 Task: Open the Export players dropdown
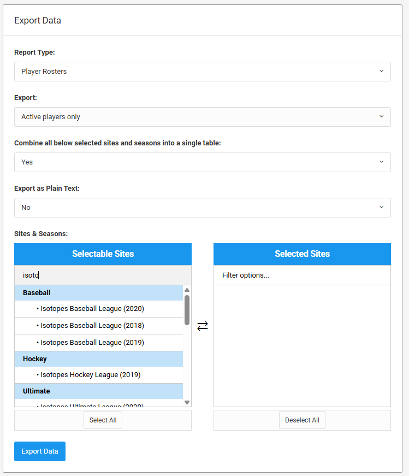tap(203, 117)
